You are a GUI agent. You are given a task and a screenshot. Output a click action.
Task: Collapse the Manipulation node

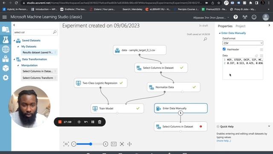click(18, 65)
